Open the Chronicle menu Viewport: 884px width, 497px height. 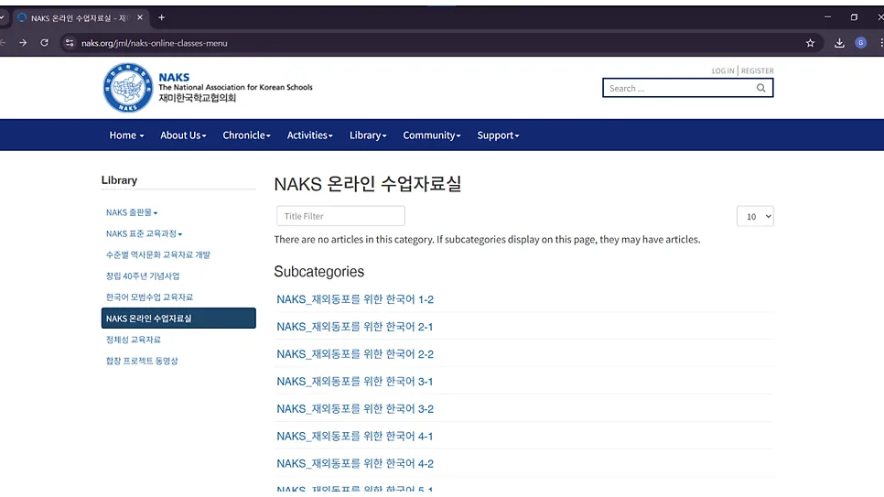[246, 135]
